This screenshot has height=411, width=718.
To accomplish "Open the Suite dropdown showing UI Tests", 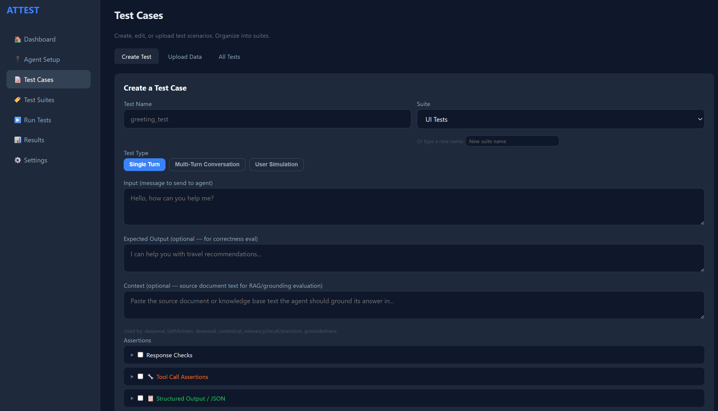I will coord(560,119).
